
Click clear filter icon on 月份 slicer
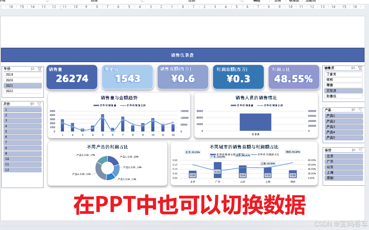[39, 104]
